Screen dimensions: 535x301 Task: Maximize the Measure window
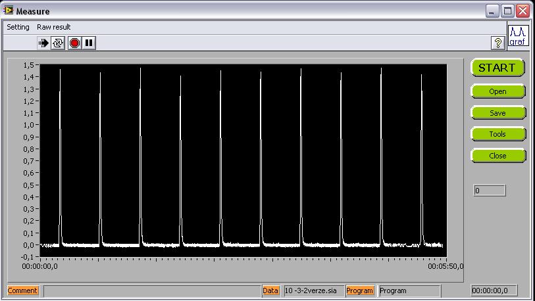click(507, 11)
